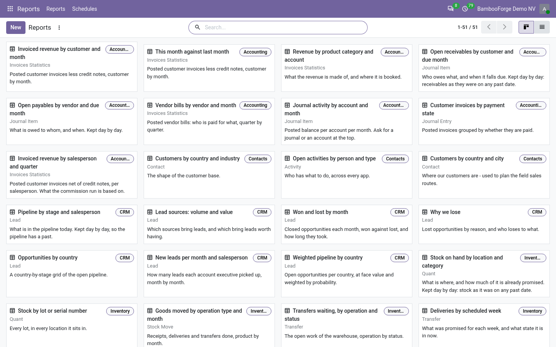Screen dimensions: 556x347
Task: Click the New button
Action: (x=16, y=27)
